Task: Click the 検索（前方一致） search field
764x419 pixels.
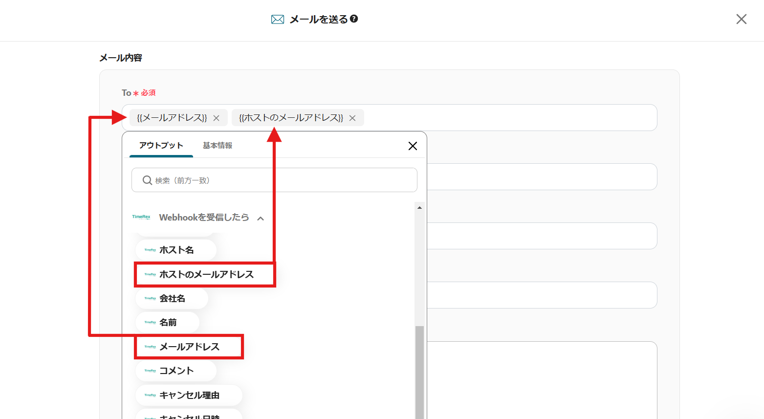Action: (274, 180)
